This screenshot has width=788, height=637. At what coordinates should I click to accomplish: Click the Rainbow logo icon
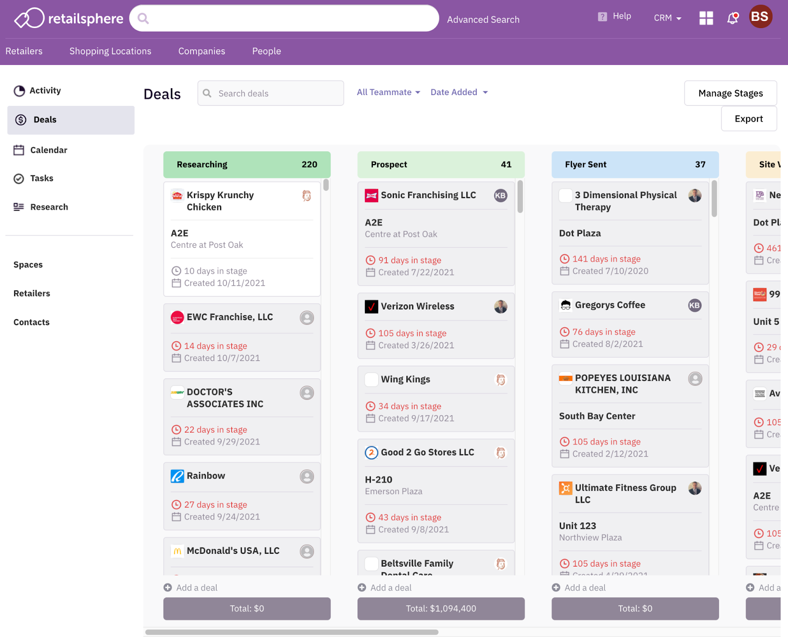(x=177, y=476)
